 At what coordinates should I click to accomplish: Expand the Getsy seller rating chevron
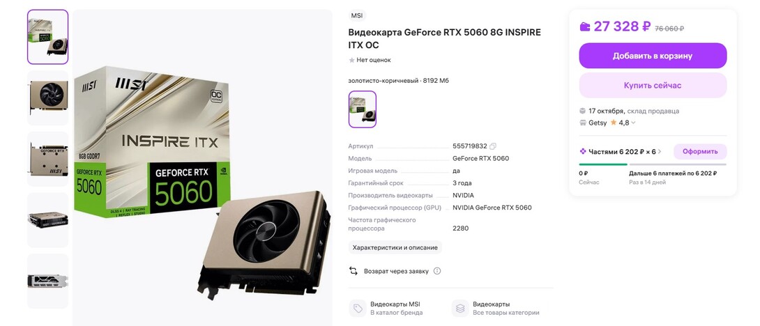(633, 123)
